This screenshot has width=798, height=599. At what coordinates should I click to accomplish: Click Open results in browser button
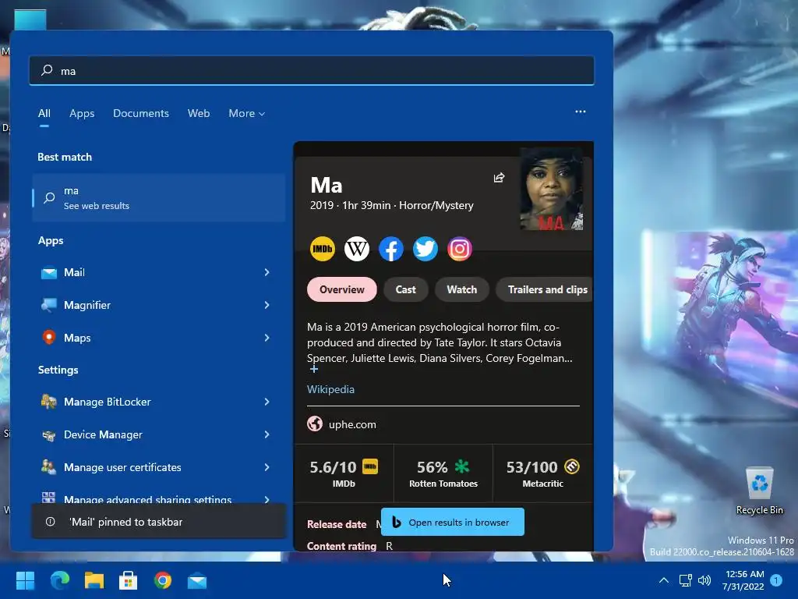pyautogui.click(x=453, y=522)
